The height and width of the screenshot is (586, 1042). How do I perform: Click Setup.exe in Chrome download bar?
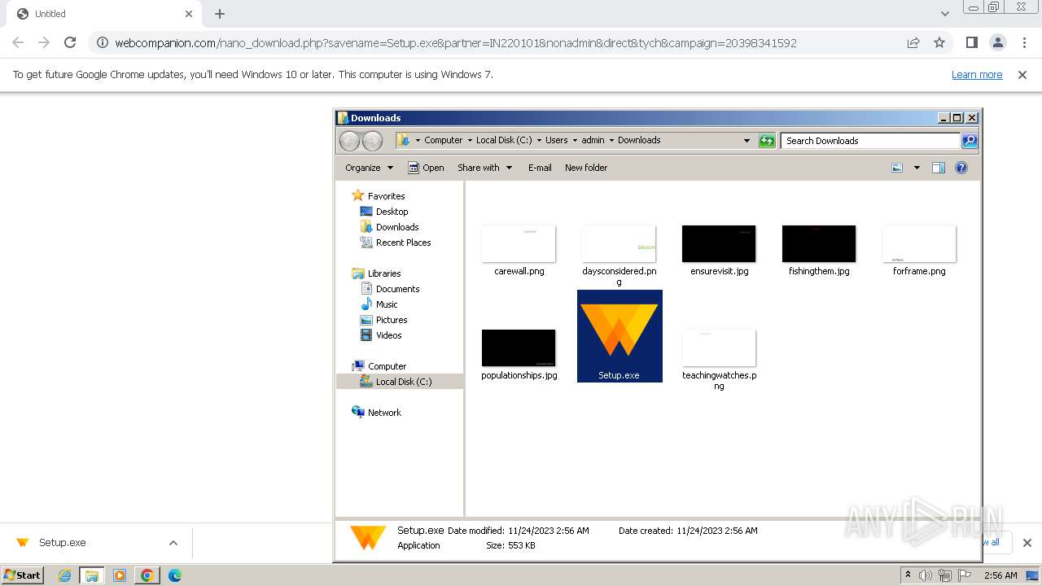(x=63, y=543)
